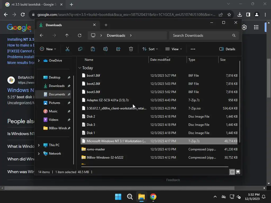The image size is (271, 203).
Task: Select the boot1.86f file
Action: [93, 76]
